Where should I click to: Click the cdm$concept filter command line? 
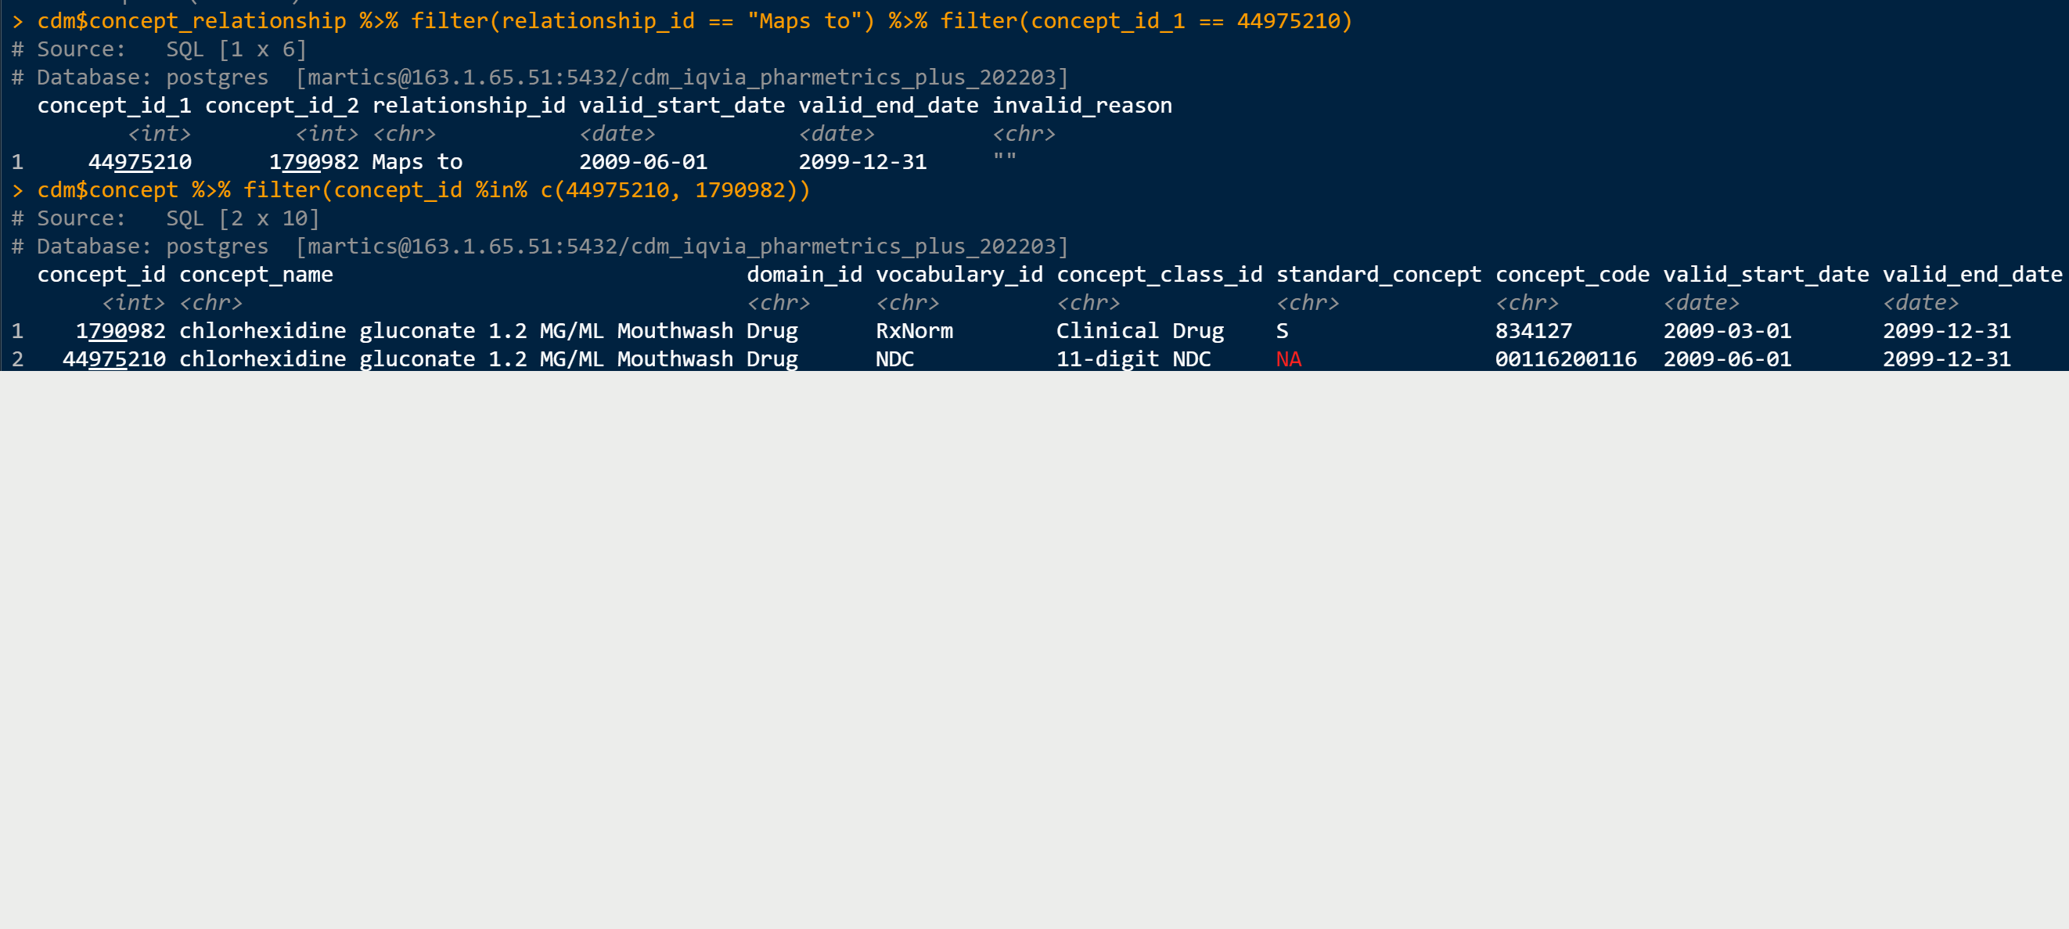pyautogui.click(x=423, y=189)
